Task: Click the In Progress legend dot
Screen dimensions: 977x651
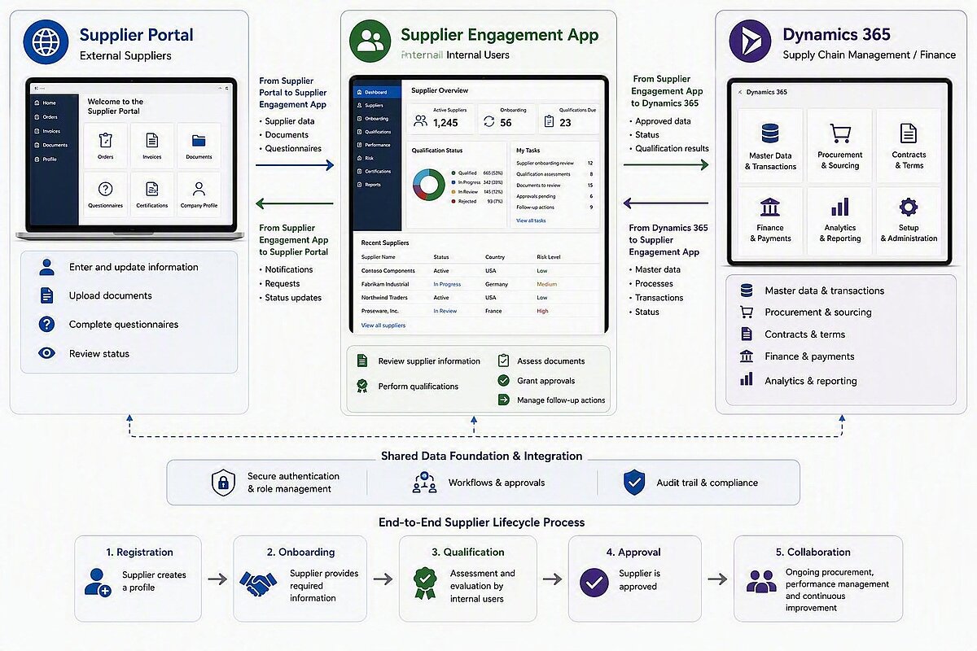Action: tap(452, 182)
